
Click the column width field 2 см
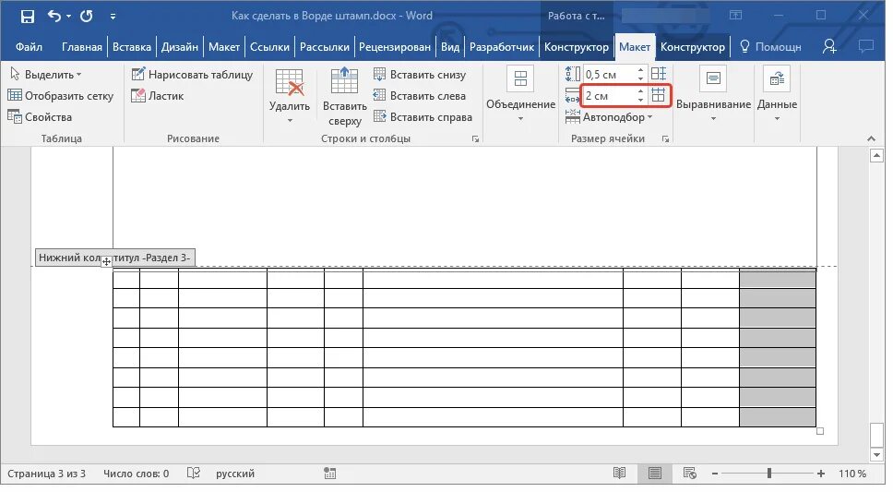pyautogui.click(x=608, y=96)
